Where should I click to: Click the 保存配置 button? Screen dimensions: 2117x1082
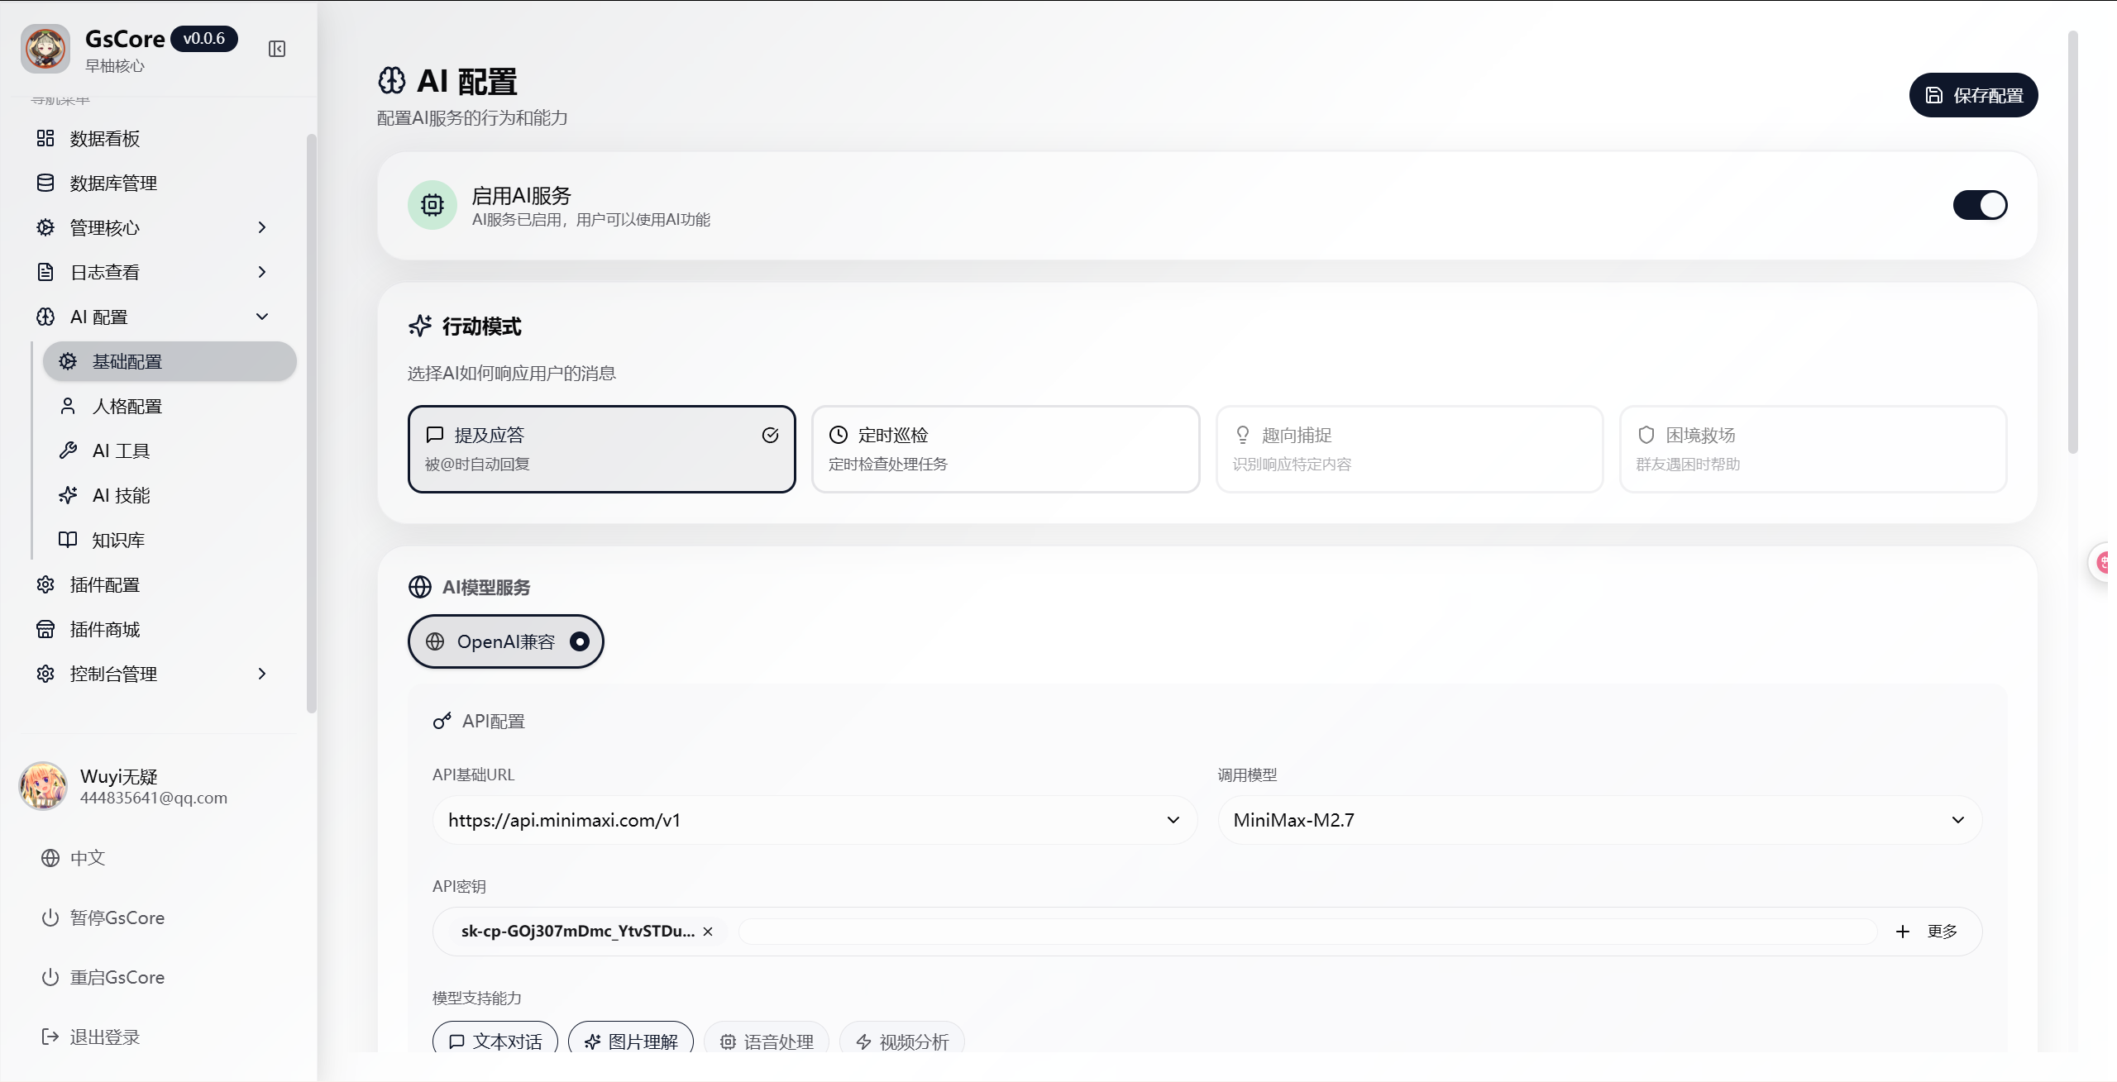[1973, 95]
